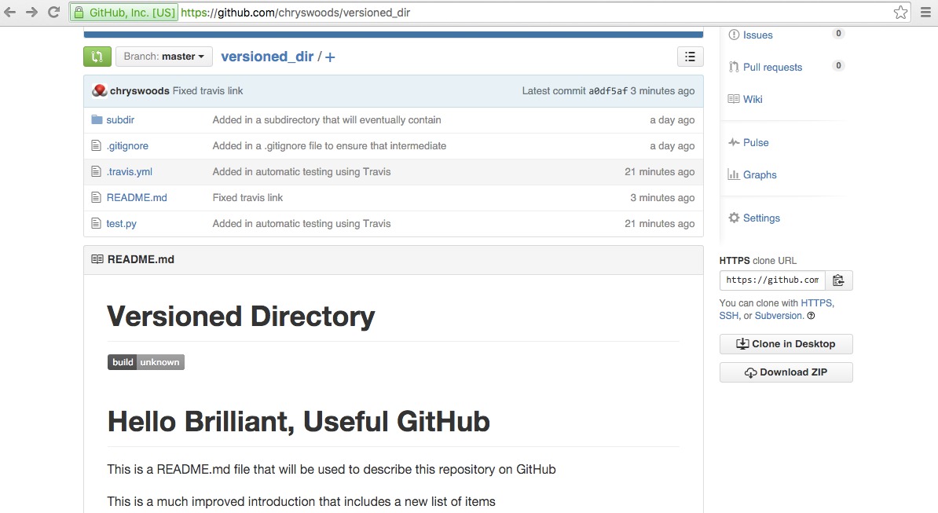This screenshot has width=938, height=513.
Task: Copy the HTTPS clone URL
Action: 838,280
